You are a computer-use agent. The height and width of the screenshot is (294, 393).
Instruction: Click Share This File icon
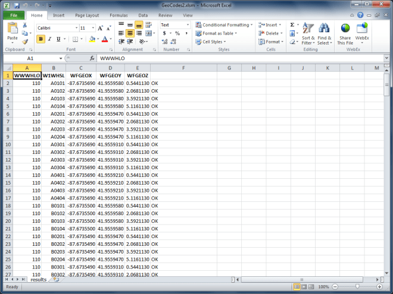point(345,34)
